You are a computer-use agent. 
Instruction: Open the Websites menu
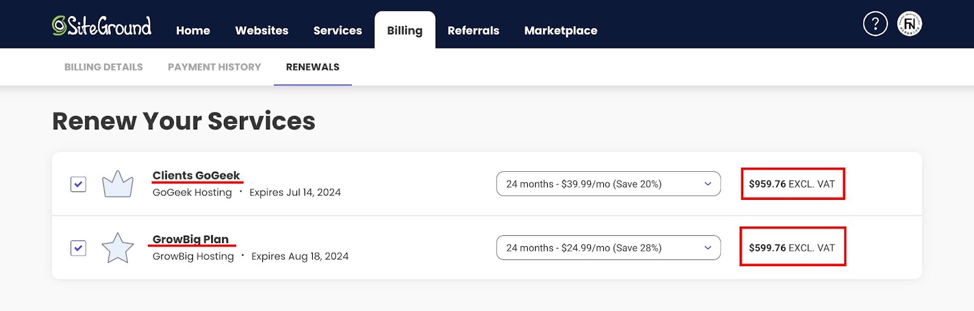point(262,30)
